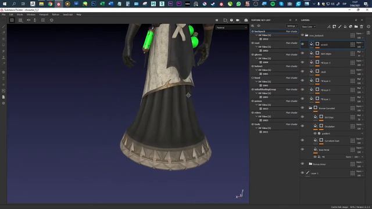Collapse UV Tiles under backpack

pos(256,35)
